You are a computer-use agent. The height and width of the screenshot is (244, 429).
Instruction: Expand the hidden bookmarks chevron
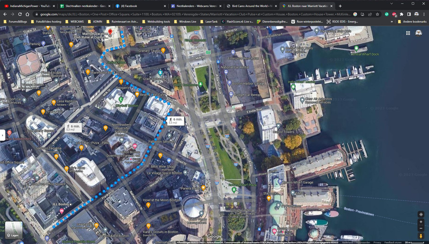click(x=392, y=21)
